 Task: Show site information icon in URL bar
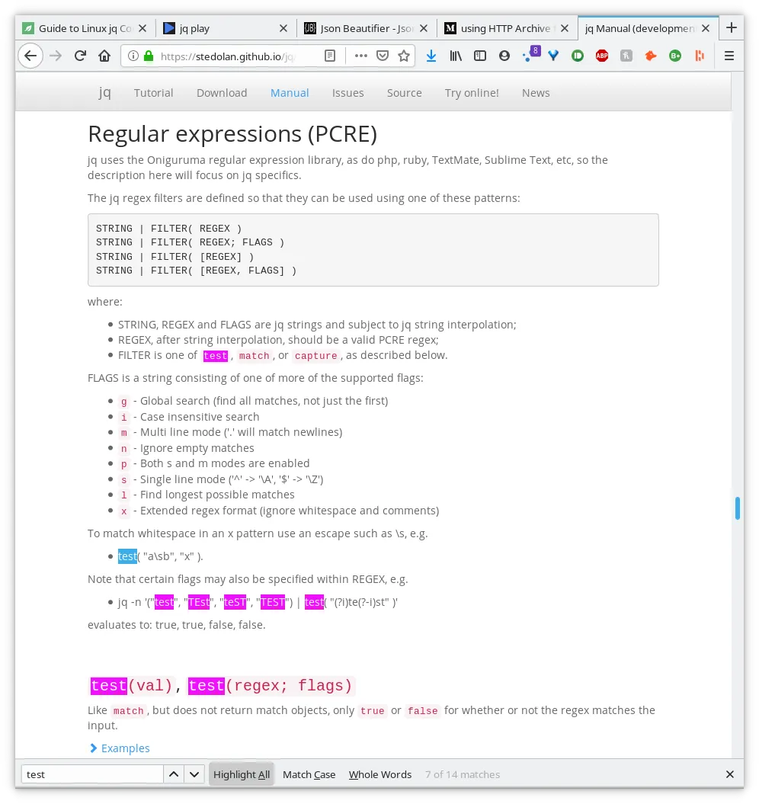pyautogui.click(x=133, y=56)
